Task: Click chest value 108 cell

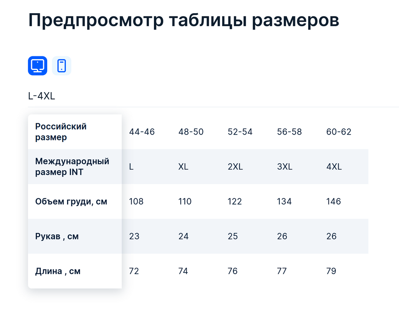Action: tap(136, 201)
